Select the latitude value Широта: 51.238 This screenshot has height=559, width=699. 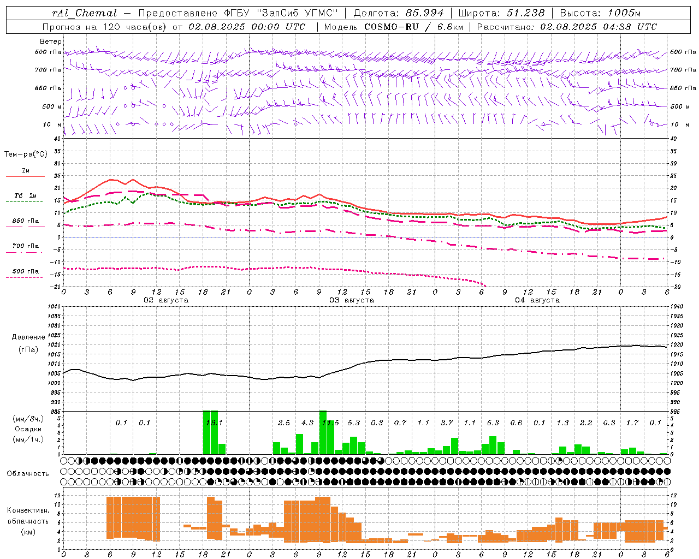[501, 13]
